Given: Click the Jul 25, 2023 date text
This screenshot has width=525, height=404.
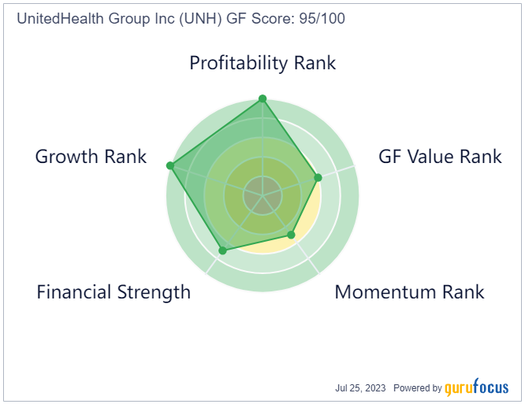Looking at the screenshot, I should click(x=360, y=388).
